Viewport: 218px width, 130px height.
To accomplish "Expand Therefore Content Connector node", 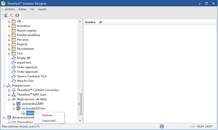I will [9, 91].
